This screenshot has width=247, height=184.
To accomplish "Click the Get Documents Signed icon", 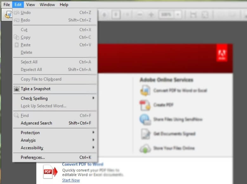I will [145, 134].
